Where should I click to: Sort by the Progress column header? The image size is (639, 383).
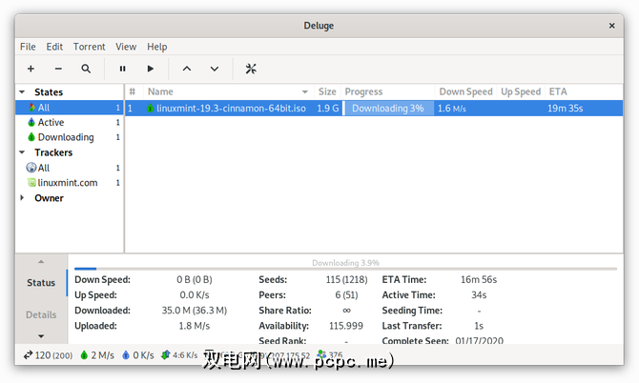tap(388, 91)
